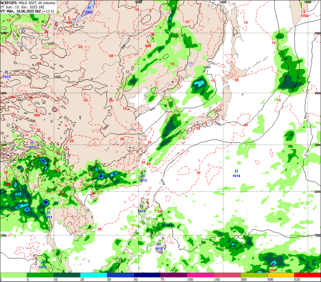Click the 995 isobar label over the Yellow Sea
The height and width of the screenshot is (282, 321).
[x=152, y=109]
